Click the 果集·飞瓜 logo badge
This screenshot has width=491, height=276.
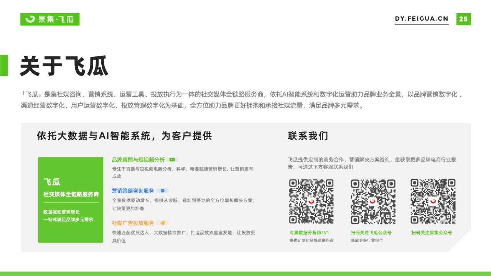click(50, 19)
